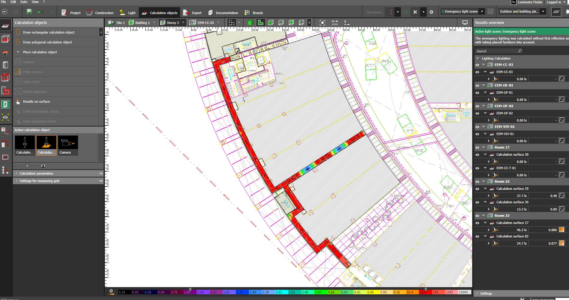Click the fullscreen monitor view icon
The width and height of the screenshot is (569, 300).
465,23
